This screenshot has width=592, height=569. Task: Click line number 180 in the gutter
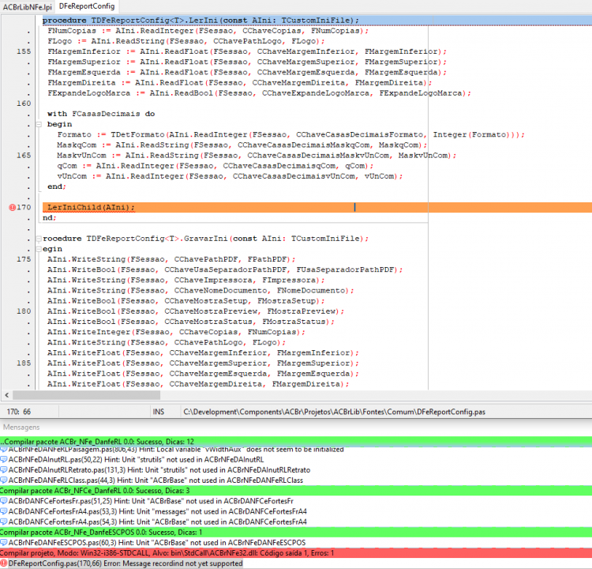(x=24, y=311)
